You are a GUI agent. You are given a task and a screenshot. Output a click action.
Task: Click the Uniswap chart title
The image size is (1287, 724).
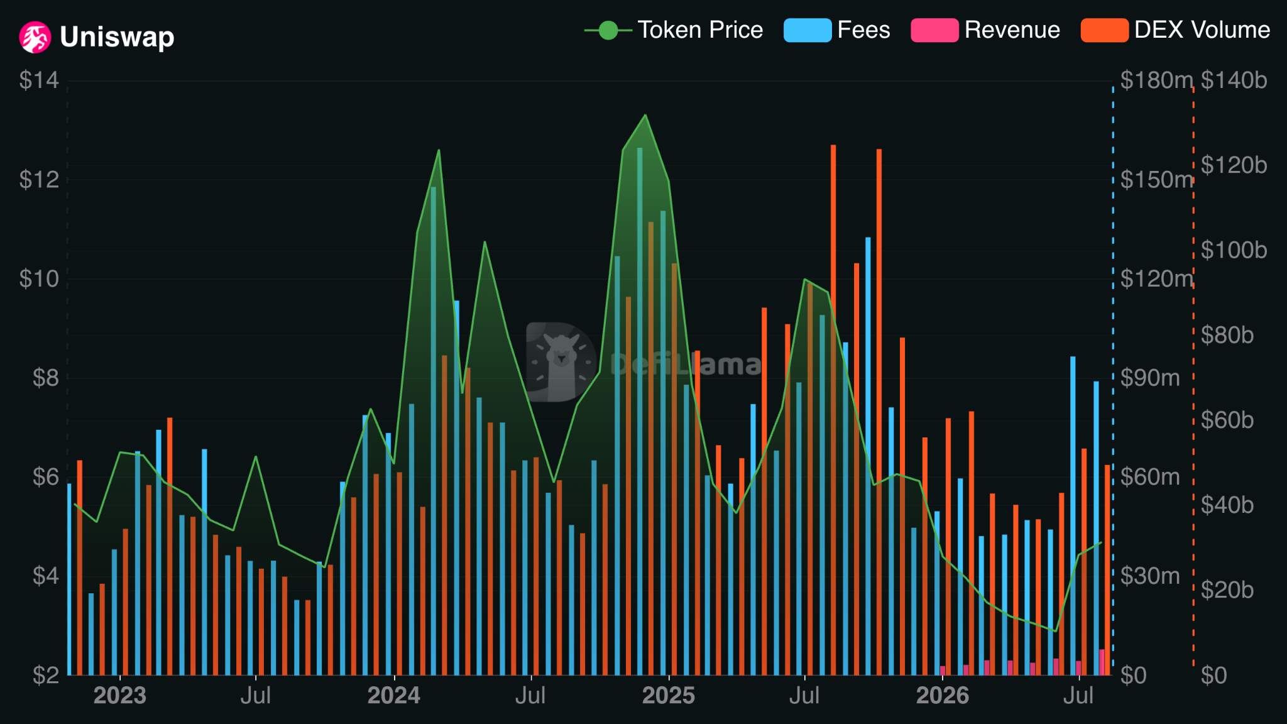[117, 37]
